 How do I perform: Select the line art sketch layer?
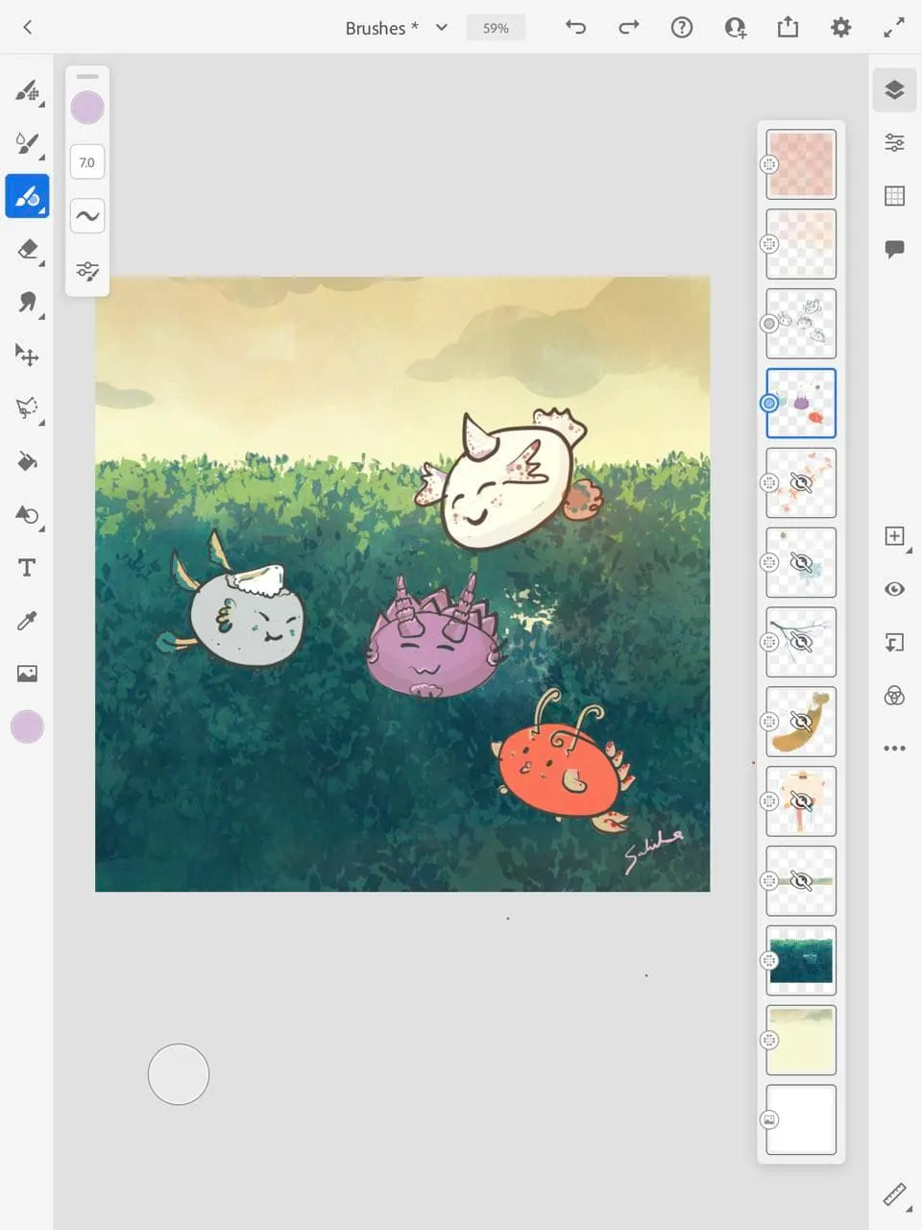801,324
